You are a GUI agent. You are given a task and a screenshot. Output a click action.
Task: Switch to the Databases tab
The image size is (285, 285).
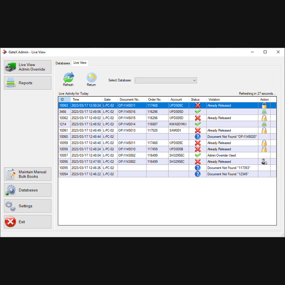coord(63,63)
